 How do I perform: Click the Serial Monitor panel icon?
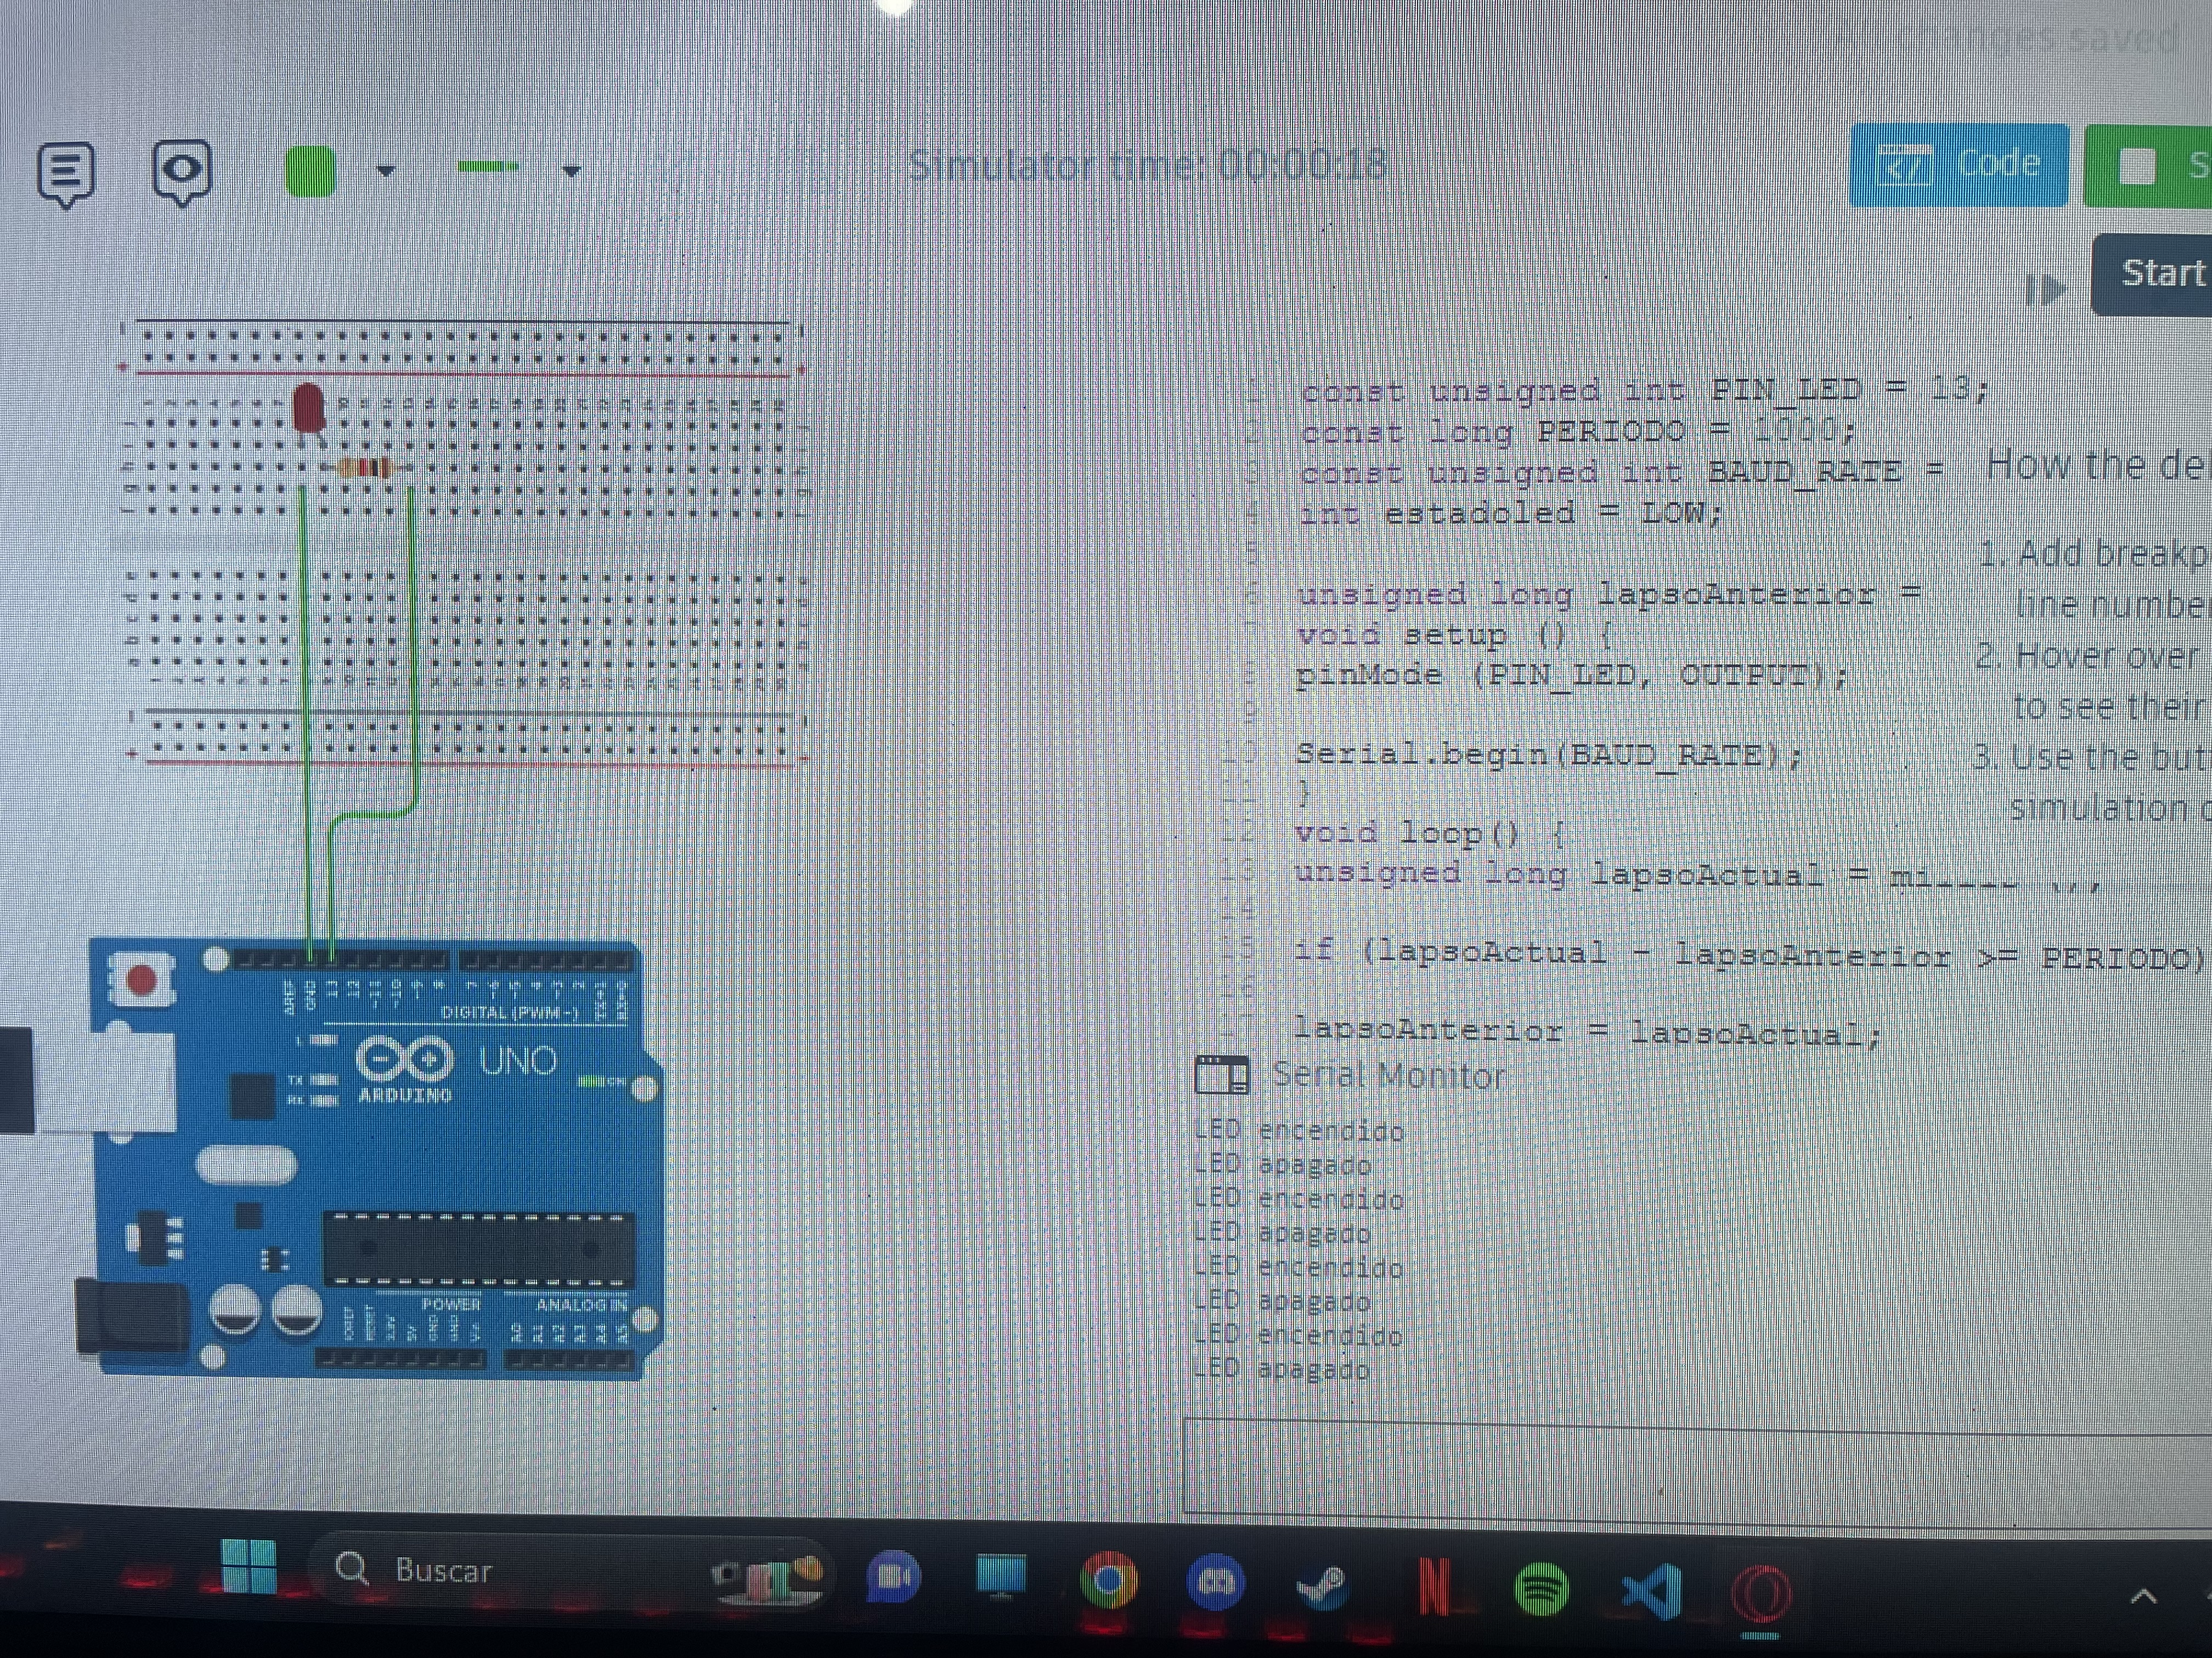coord(1221,1075)
